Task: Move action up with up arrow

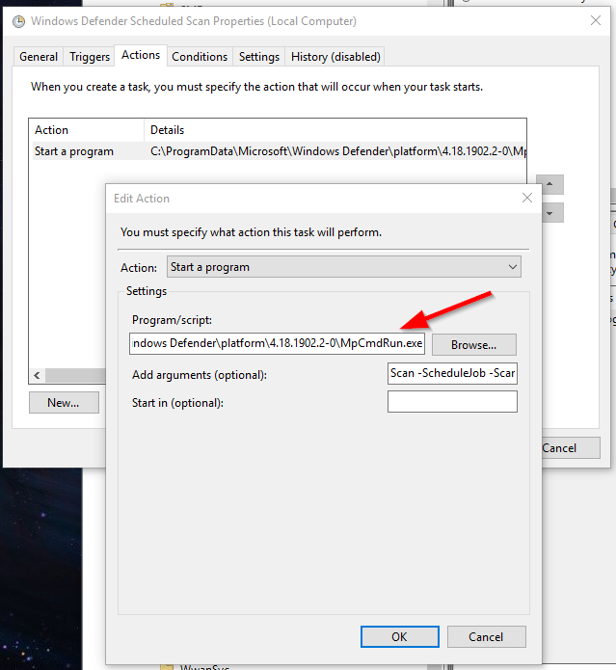Action: tap(549, 184)
